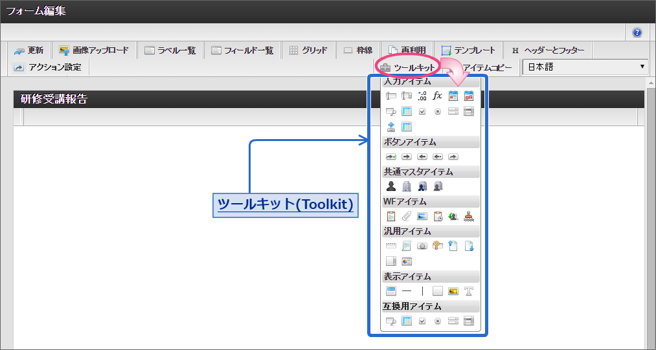
Task: Select the key item in 汎用アイテム
Action: [x=438, y=246]
